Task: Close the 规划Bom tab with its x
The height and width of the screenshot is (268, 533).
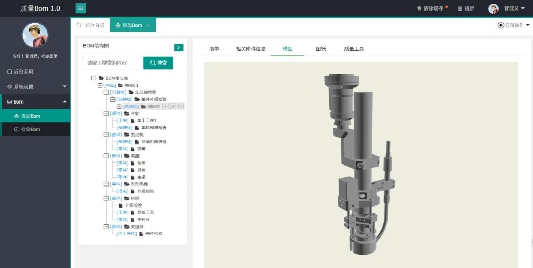Action: [148, 26]
